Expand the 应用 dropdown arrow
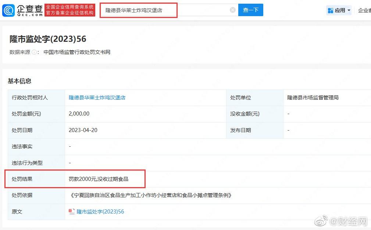 point(349,10)
